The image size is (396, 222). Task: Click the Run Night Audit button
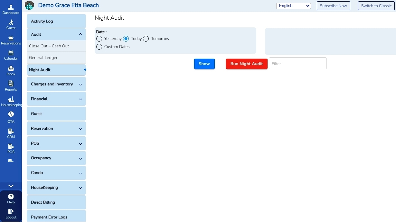point(246,64)
